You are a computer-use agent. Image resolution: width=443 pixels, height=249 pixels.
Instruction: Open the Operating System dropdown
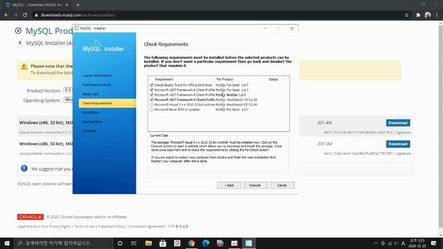coord(68,100)
